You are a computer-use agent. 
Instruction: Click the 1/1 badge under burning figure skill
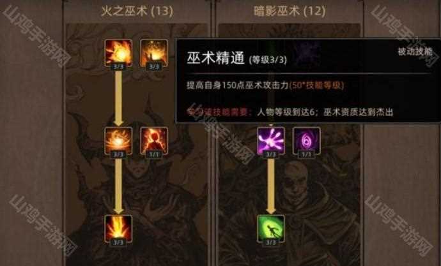[154, 154]
